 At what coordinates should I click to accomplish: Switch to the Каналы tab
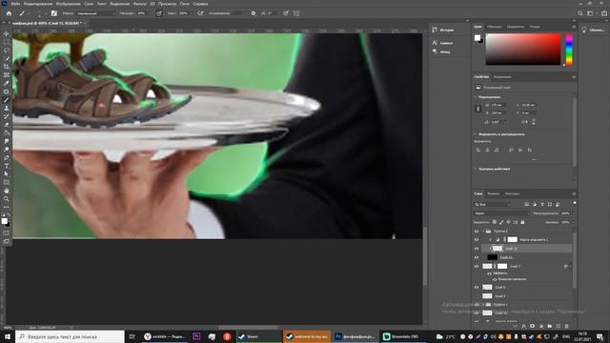[x=494, y=193]
